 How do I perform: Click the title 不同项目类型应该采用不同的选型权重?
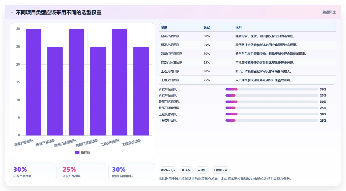click(59, 12)
